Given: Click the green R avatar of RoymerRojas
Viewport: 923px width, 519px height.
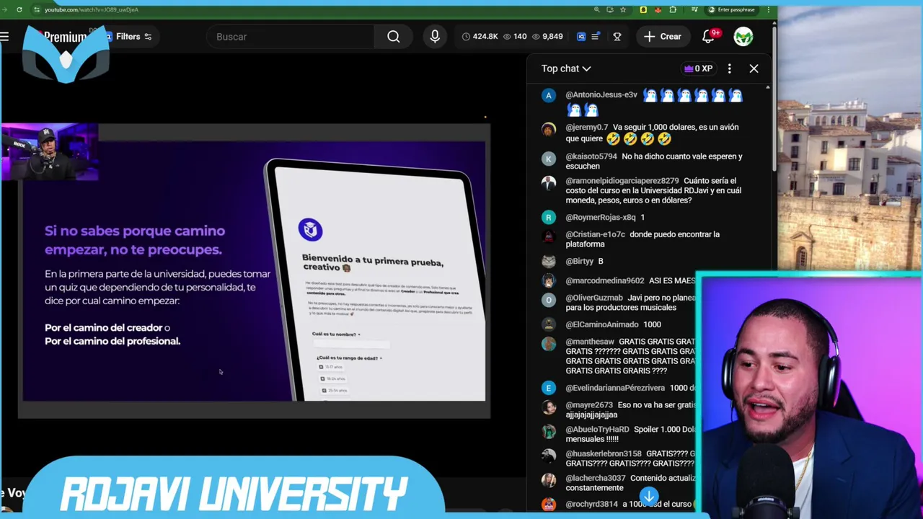Looking at the screenshot, I should [x=549, y=217].
